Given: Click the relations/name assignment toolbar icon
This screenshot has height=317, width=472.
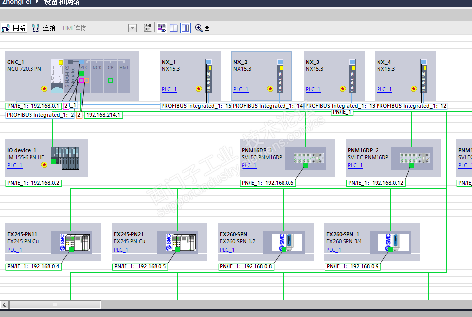Looking at the screenshot, I should click(148, 28).
